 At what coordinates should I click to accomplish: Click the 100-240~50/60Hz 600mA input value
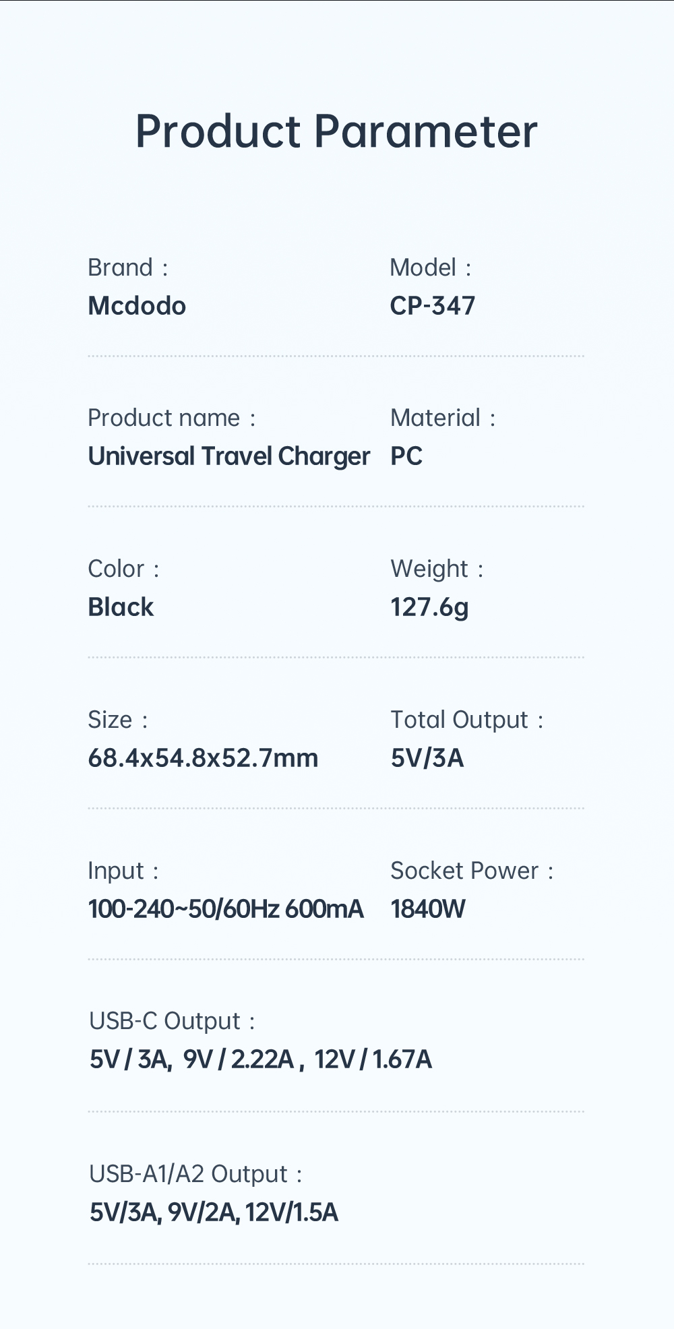click(226, 909)
